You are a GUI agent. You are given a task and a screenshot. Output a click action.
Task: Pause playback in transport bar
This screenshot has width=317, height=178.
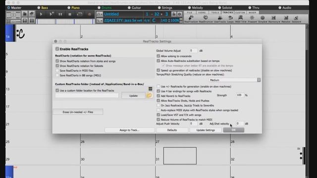pos(60,14)
